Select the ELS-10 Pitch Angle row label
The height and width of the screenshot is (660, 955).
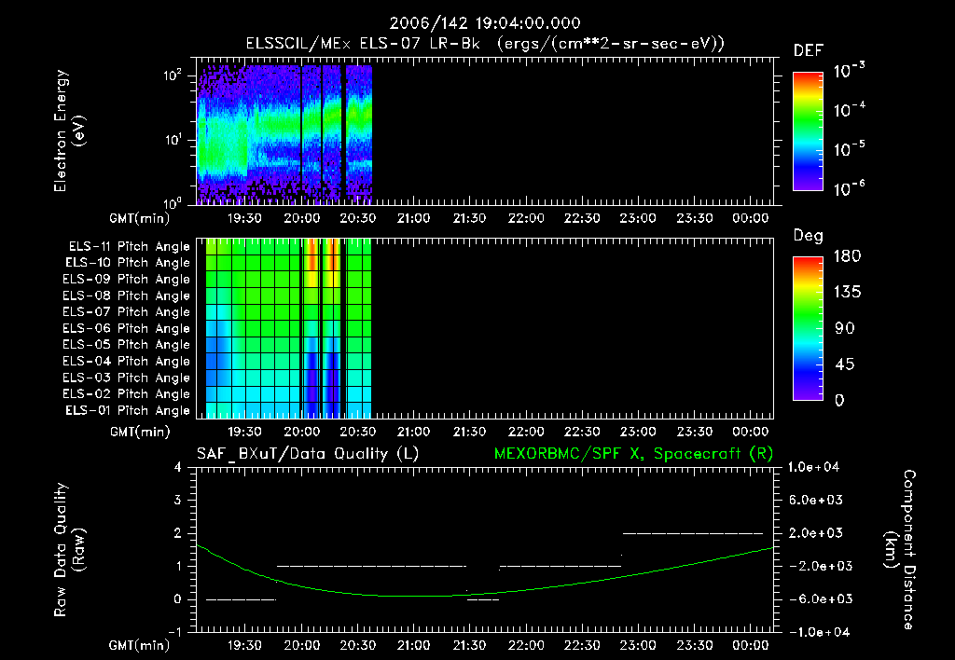[128, 263]
